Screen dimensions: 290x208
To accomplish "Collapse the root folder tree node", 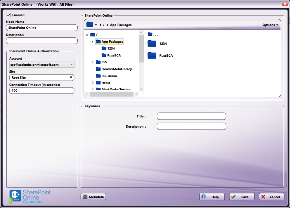I will [x=87, y=35].
